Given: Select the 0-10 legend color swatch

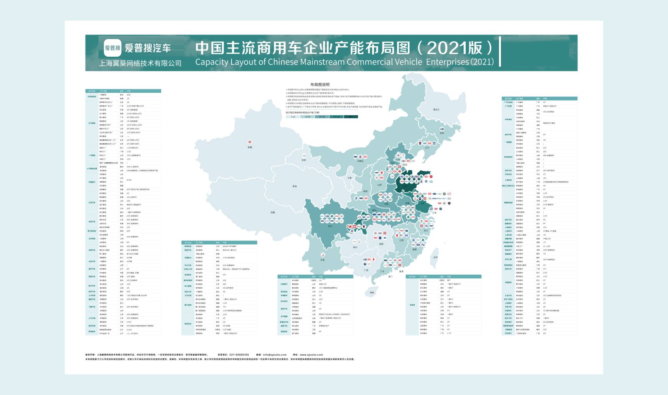Looking at the screenshot, I should point(293,117).
